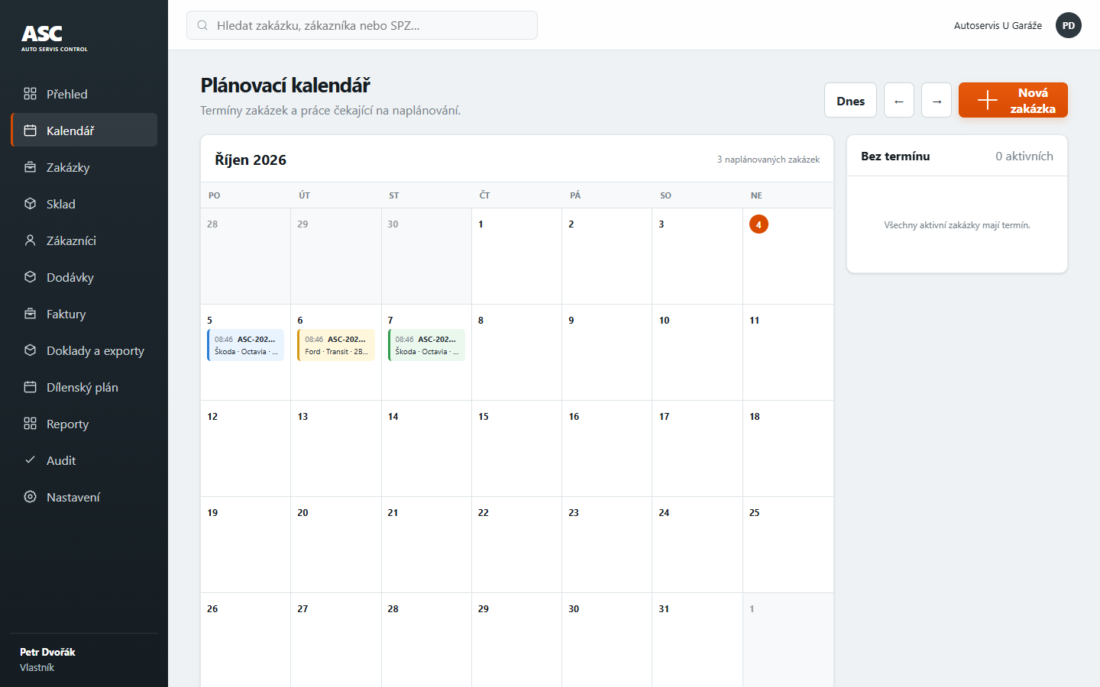The width and height of the screenshot is (1100, 687).
Task: Click the plus icon on Nová zakázka
Action: point(987,101)
